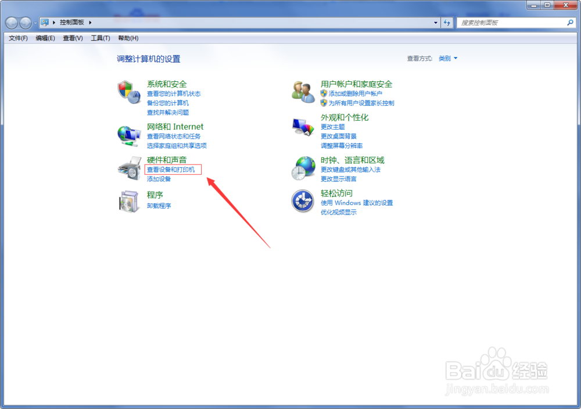Open 用户帐户和家庭安全 category heading

357,84
